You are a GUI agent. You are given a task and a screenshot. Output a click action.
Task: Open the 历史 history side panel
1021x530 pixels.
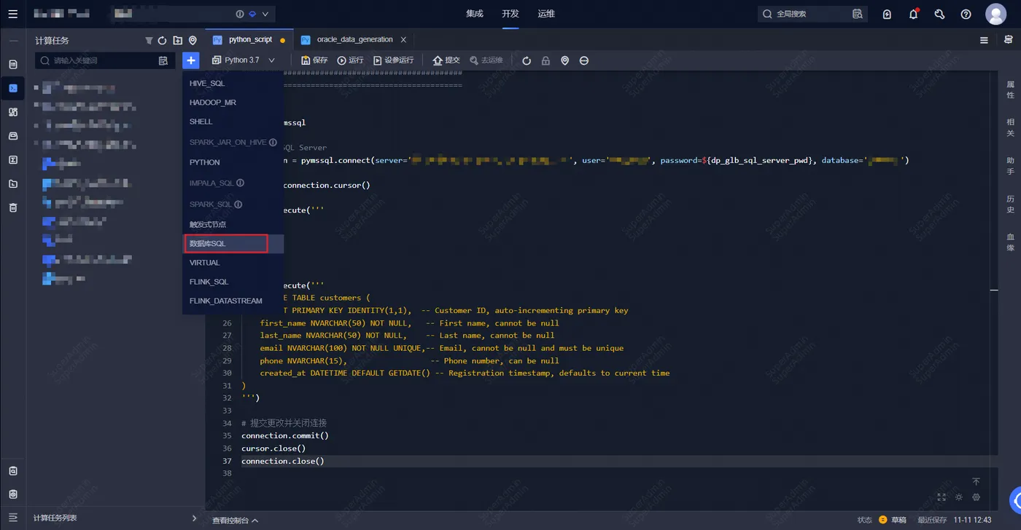point(1010,204)
